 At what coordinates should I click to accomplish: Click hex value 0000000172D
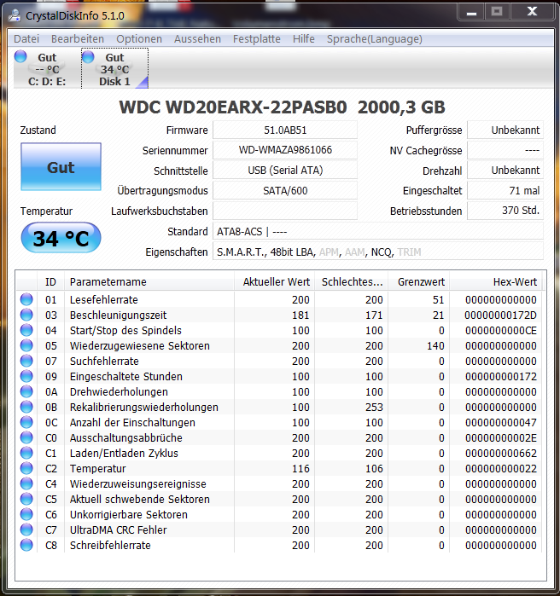(500, 315)
